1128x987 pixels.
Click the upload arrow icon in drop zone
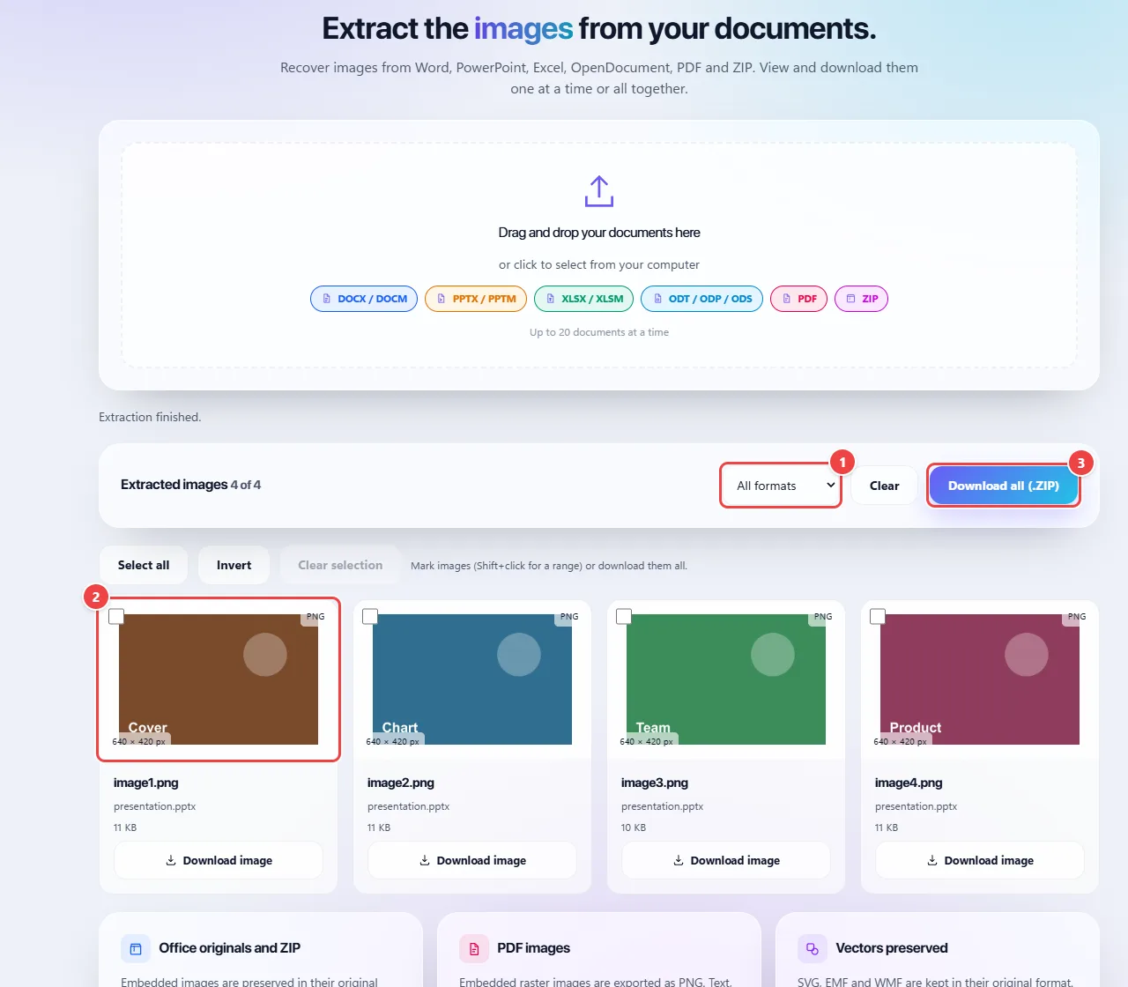tap(599, 191)
